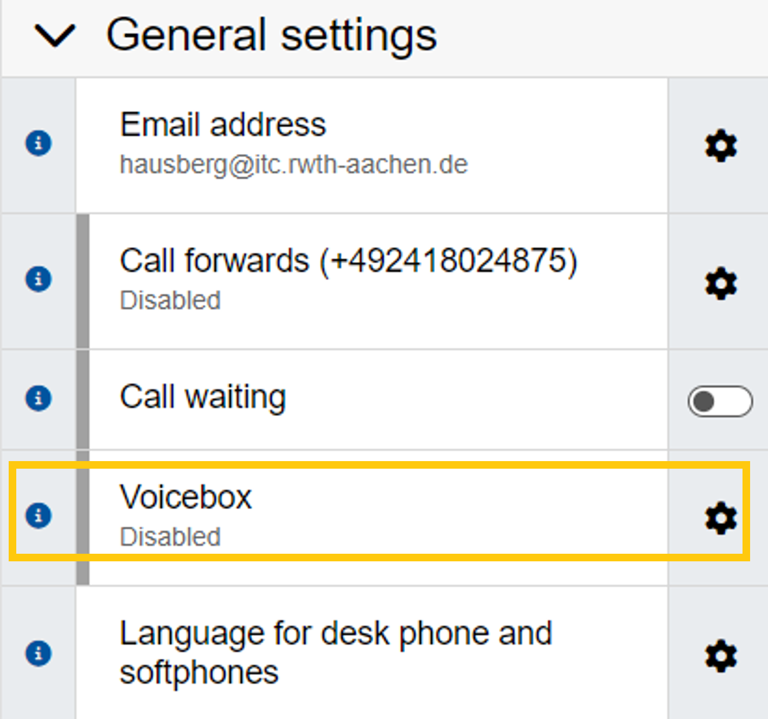The width and height of the screenshot is (768, 719).
Task: Click the info icon beside Email address
Action: click(x=39, y=144)
